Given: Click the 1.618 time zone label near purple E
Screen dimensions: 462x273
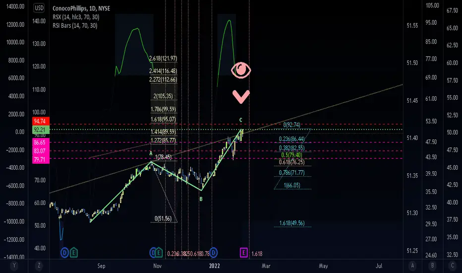Looking at the screenshot, I should point(257,254).
